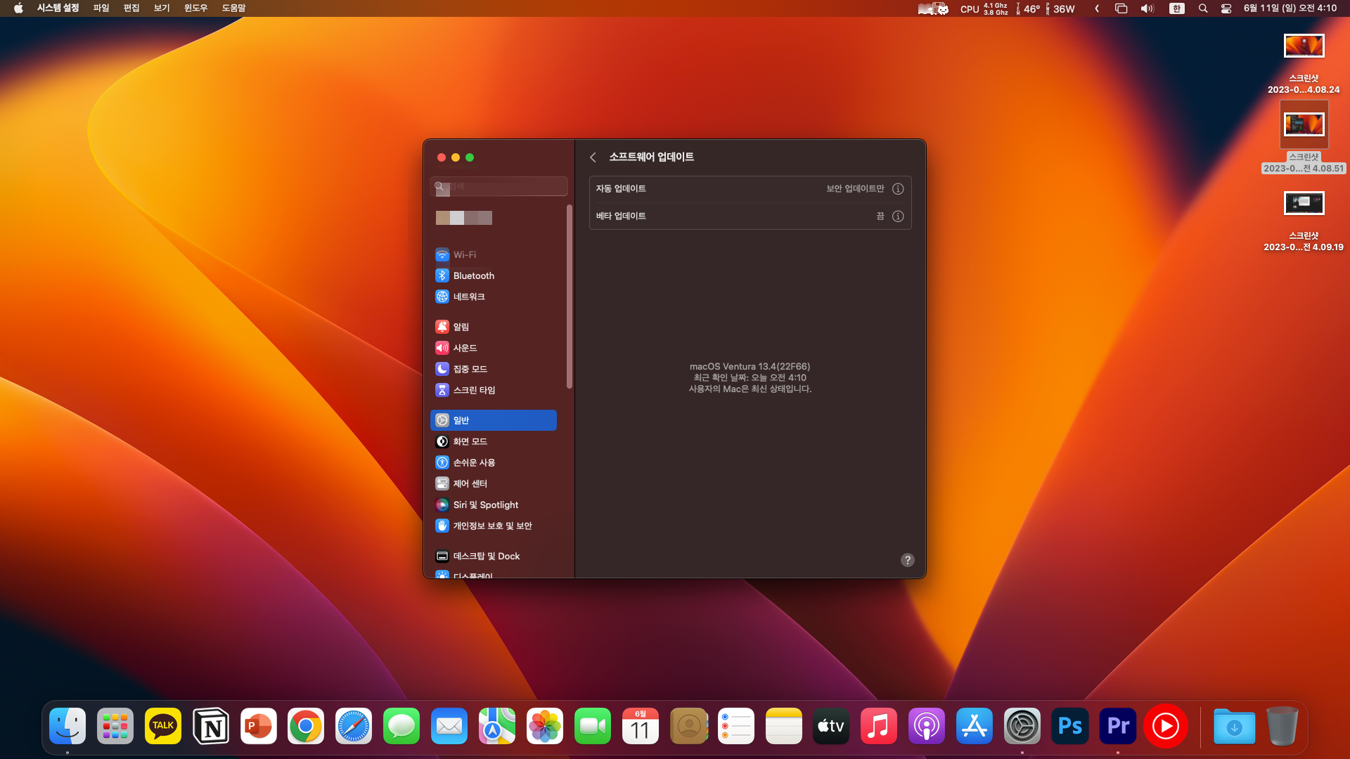Viewport: 1350px width, 759px height.
Task: Open 집중 모드 settings in sidebar
Action: [494, 369]
